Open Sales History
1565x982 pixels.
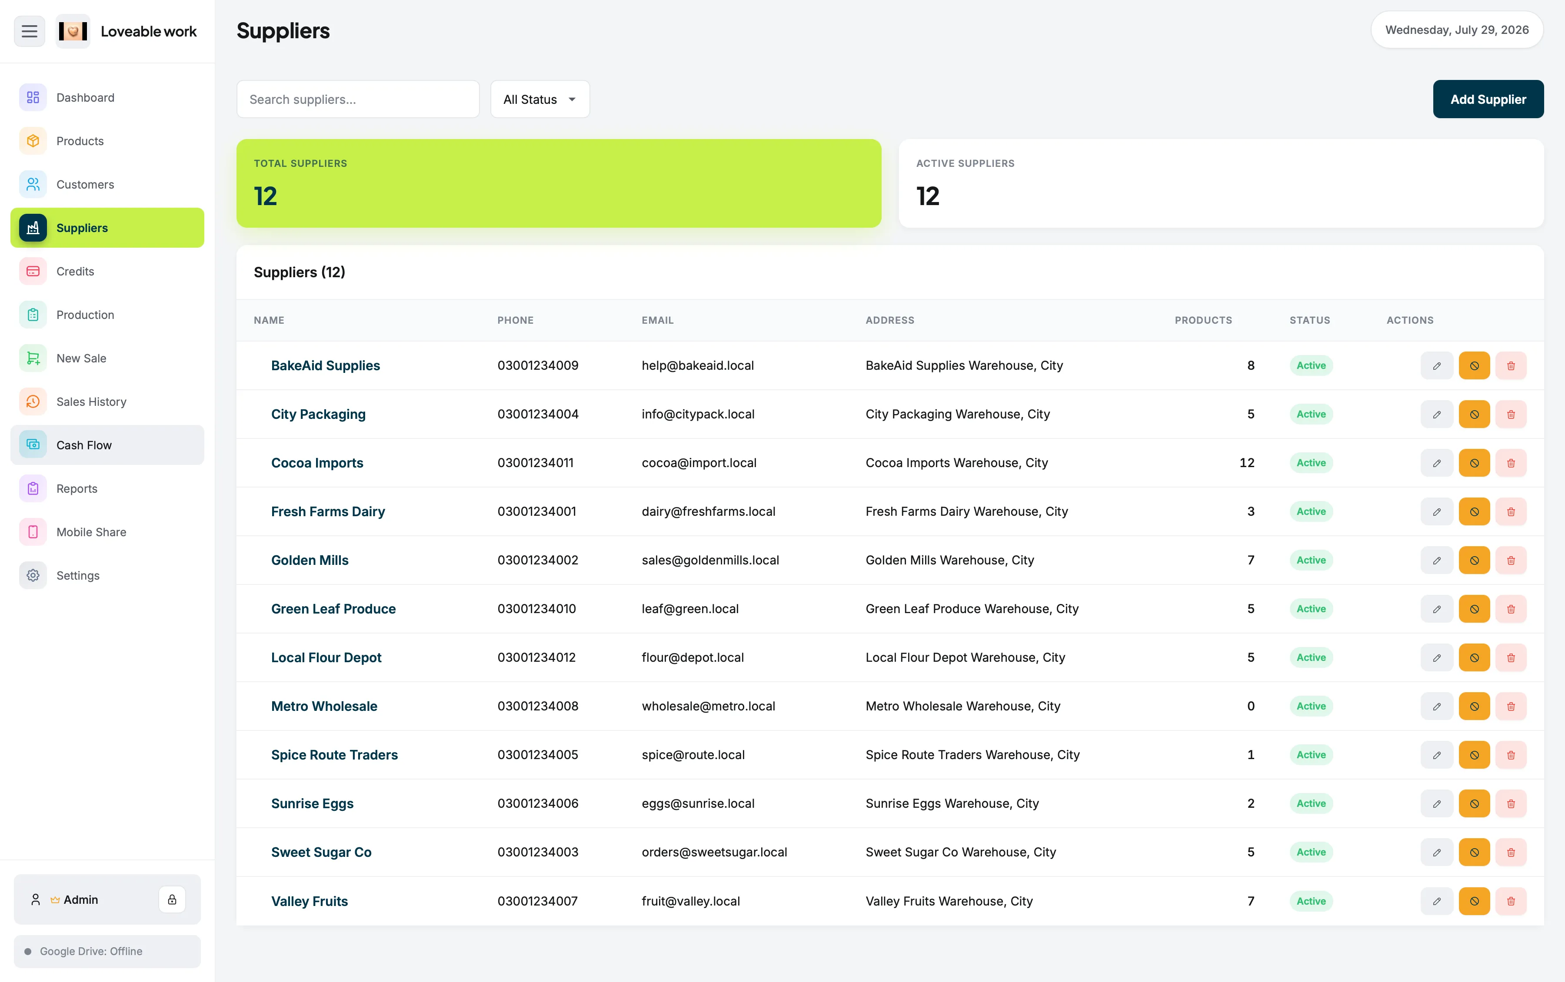click(107, 402)
